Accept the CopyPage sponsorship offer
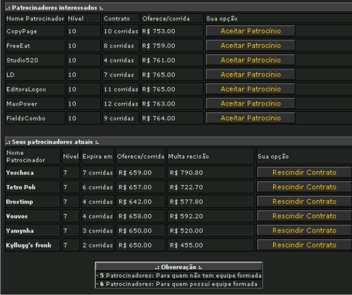 pos(250,31)
